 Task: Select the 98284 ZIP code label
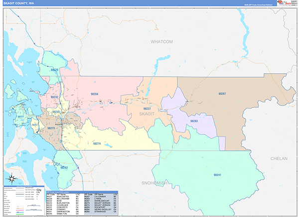tap(94, 94)
